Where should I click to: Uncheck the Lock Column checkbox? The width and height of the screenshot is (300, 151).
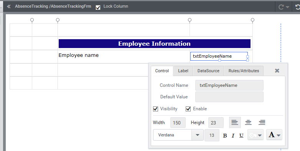pyautogui.click(x=98, y=7)
